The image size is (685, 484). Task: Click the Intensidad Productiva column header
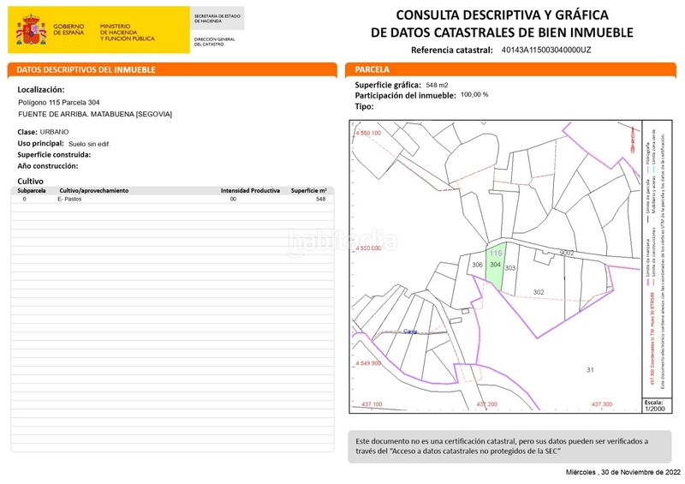250,191
